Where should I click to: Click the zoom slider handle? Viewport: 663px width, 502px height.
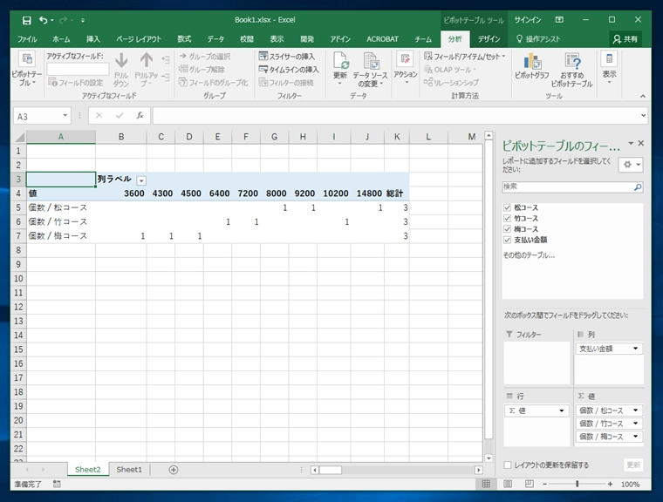pyautogui.click(x=577, y=484)
